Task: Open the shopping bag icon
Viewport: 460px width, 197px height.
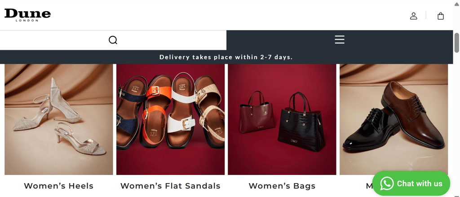Action: pyautogui.click(x=440, y=16)
